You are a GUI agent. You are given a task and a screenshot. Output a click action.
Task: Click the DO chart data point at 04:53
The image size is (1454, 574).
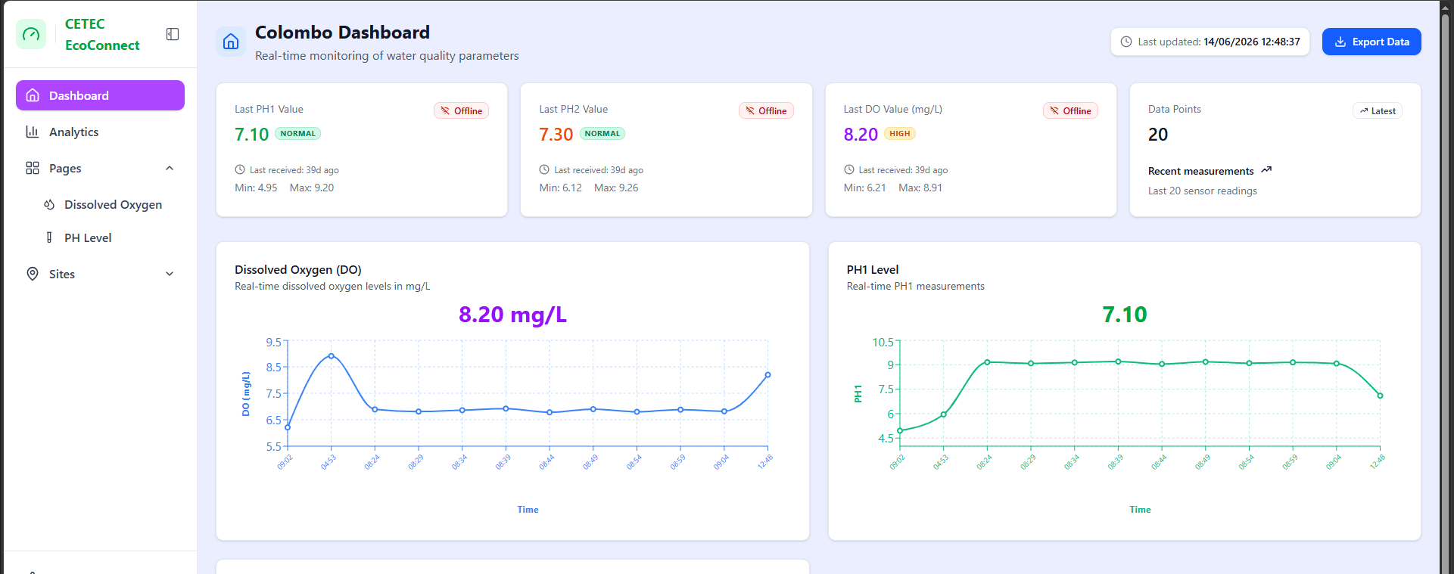pyautogui.click(x=332, y=356)
